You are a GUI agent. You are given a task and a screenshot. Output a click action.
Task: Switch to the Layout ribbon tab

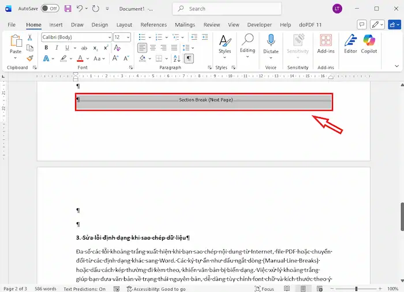tap(124, 25)
